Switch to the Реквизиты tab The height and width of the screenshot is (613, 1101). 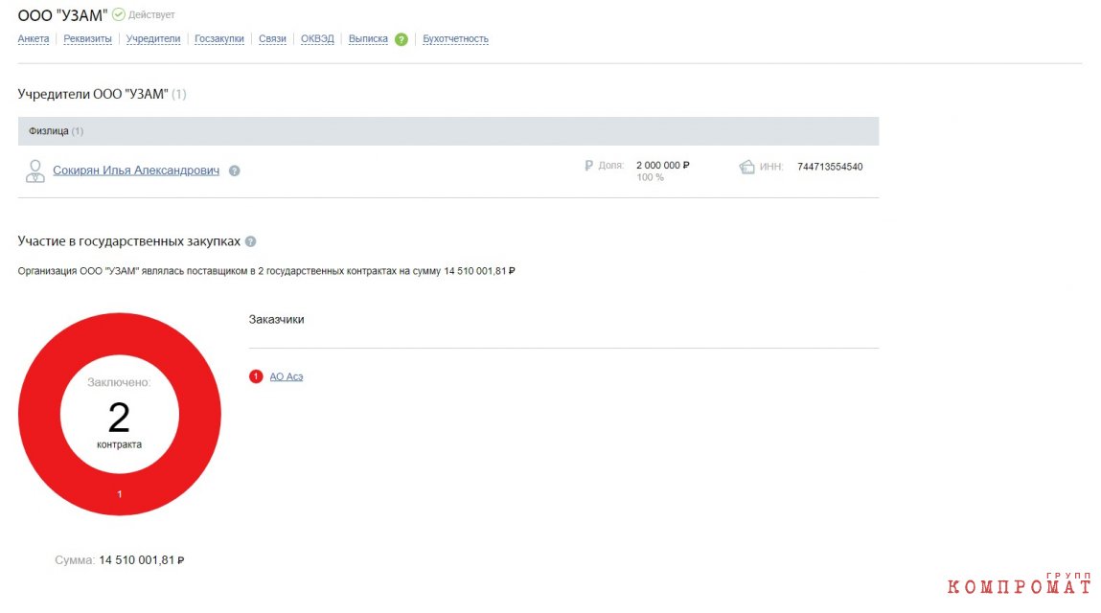click(x=87, y=38)
